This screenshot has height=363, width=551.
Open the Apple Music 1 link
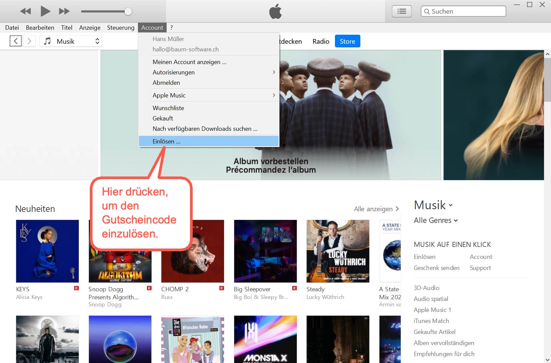coord(432,310)
